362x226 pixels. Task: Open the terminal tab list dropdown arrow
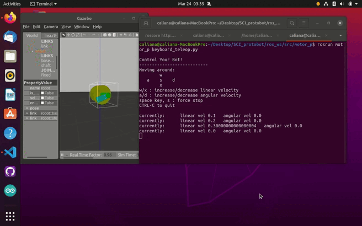(340, 35)
